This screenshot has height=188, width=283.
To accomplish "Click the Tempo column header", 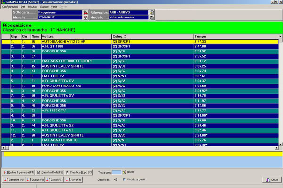I will tap(236, 36).
